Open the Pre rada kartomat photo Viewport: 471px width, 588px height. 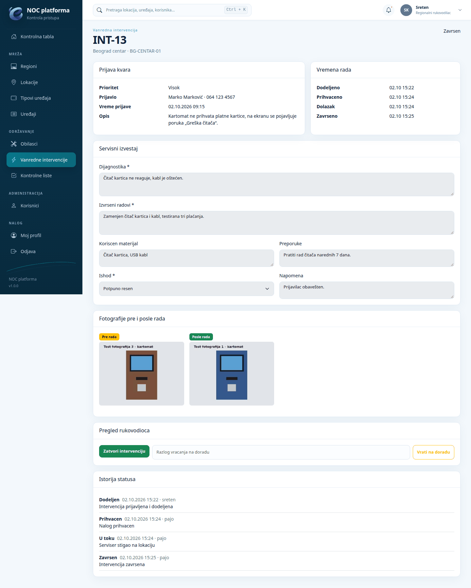(x=142, y=373)
